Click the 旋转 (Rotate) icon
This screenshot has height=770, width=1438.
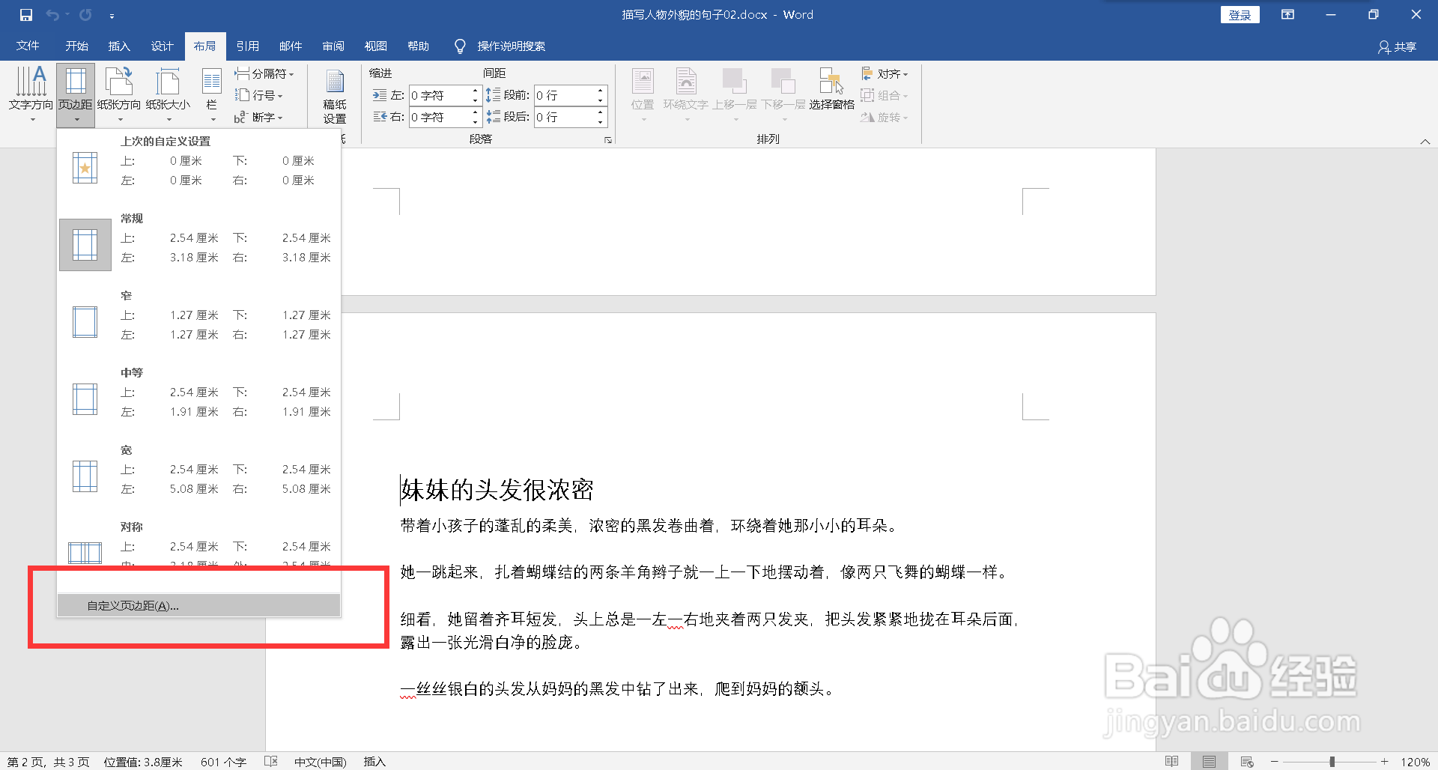point(885,118)
